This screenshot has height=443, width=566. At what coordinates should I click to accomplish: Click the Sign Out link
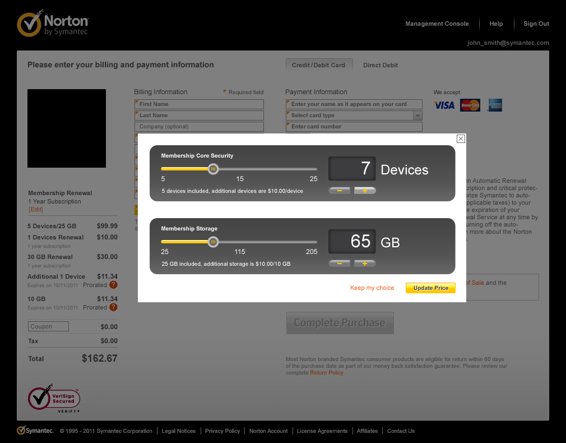[x=536, y=24]
